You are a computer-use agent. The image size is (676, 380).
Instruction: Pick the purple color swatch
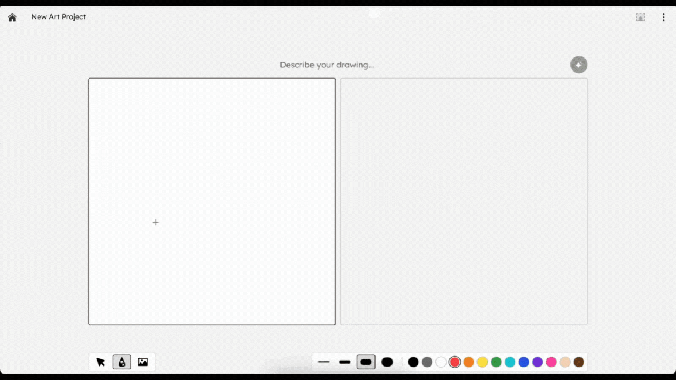click(x=538, y=362)
